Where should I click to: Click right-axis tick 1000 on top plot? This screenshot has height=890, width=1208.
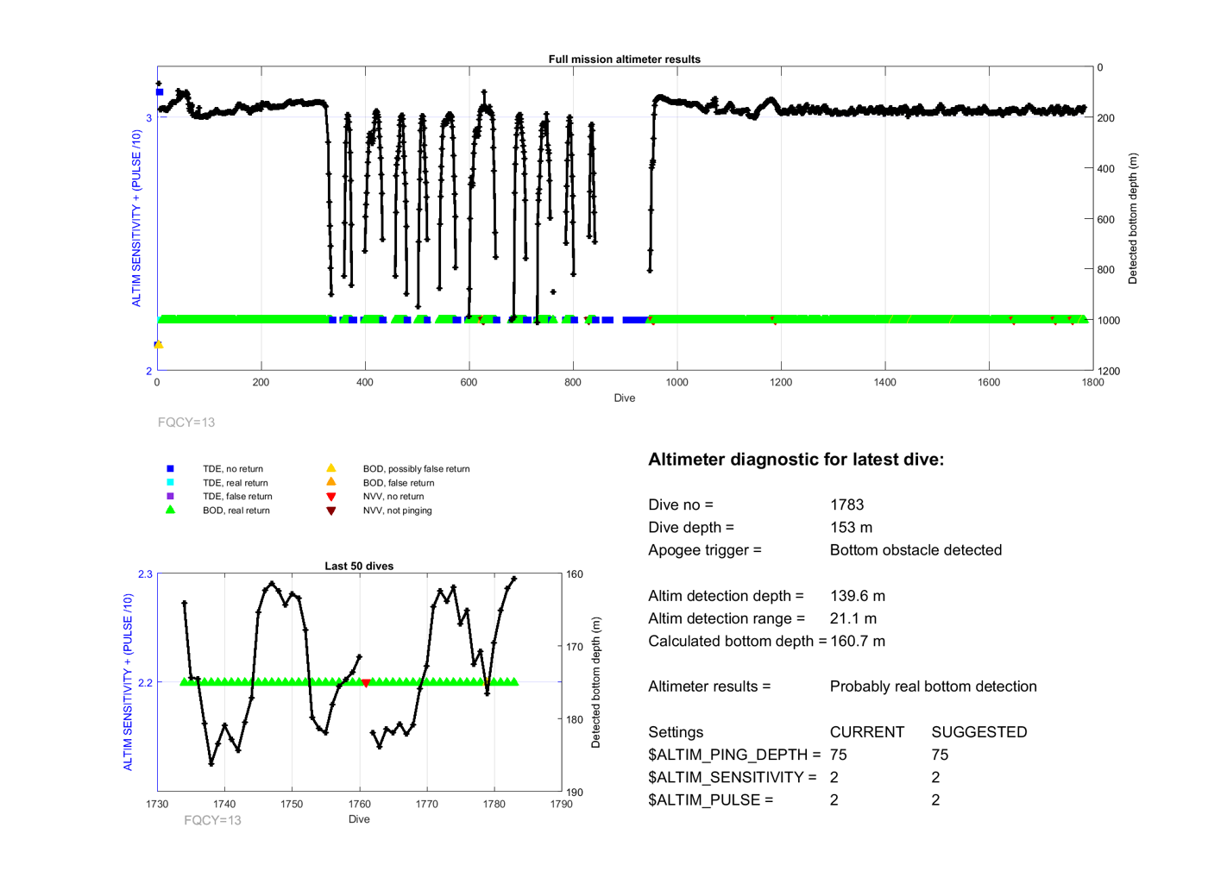tap(1109, 321)
